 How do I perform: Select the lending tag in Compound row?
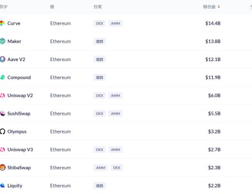click(99, 78)
